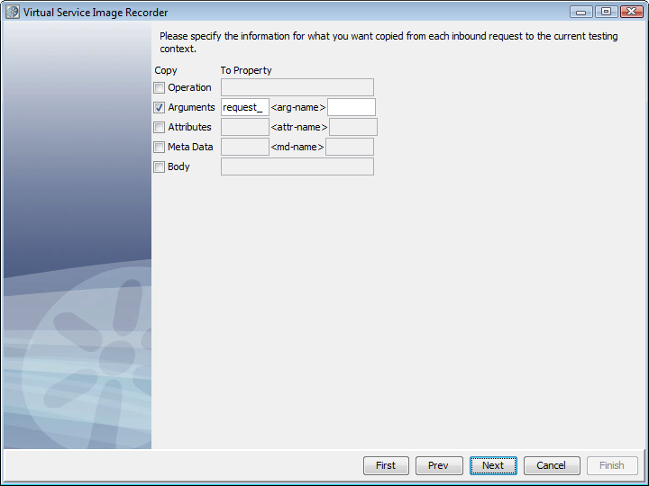Cancel the recorder wizard
Image resolution: width=649 pixels, height=486 pixels.
552,466
